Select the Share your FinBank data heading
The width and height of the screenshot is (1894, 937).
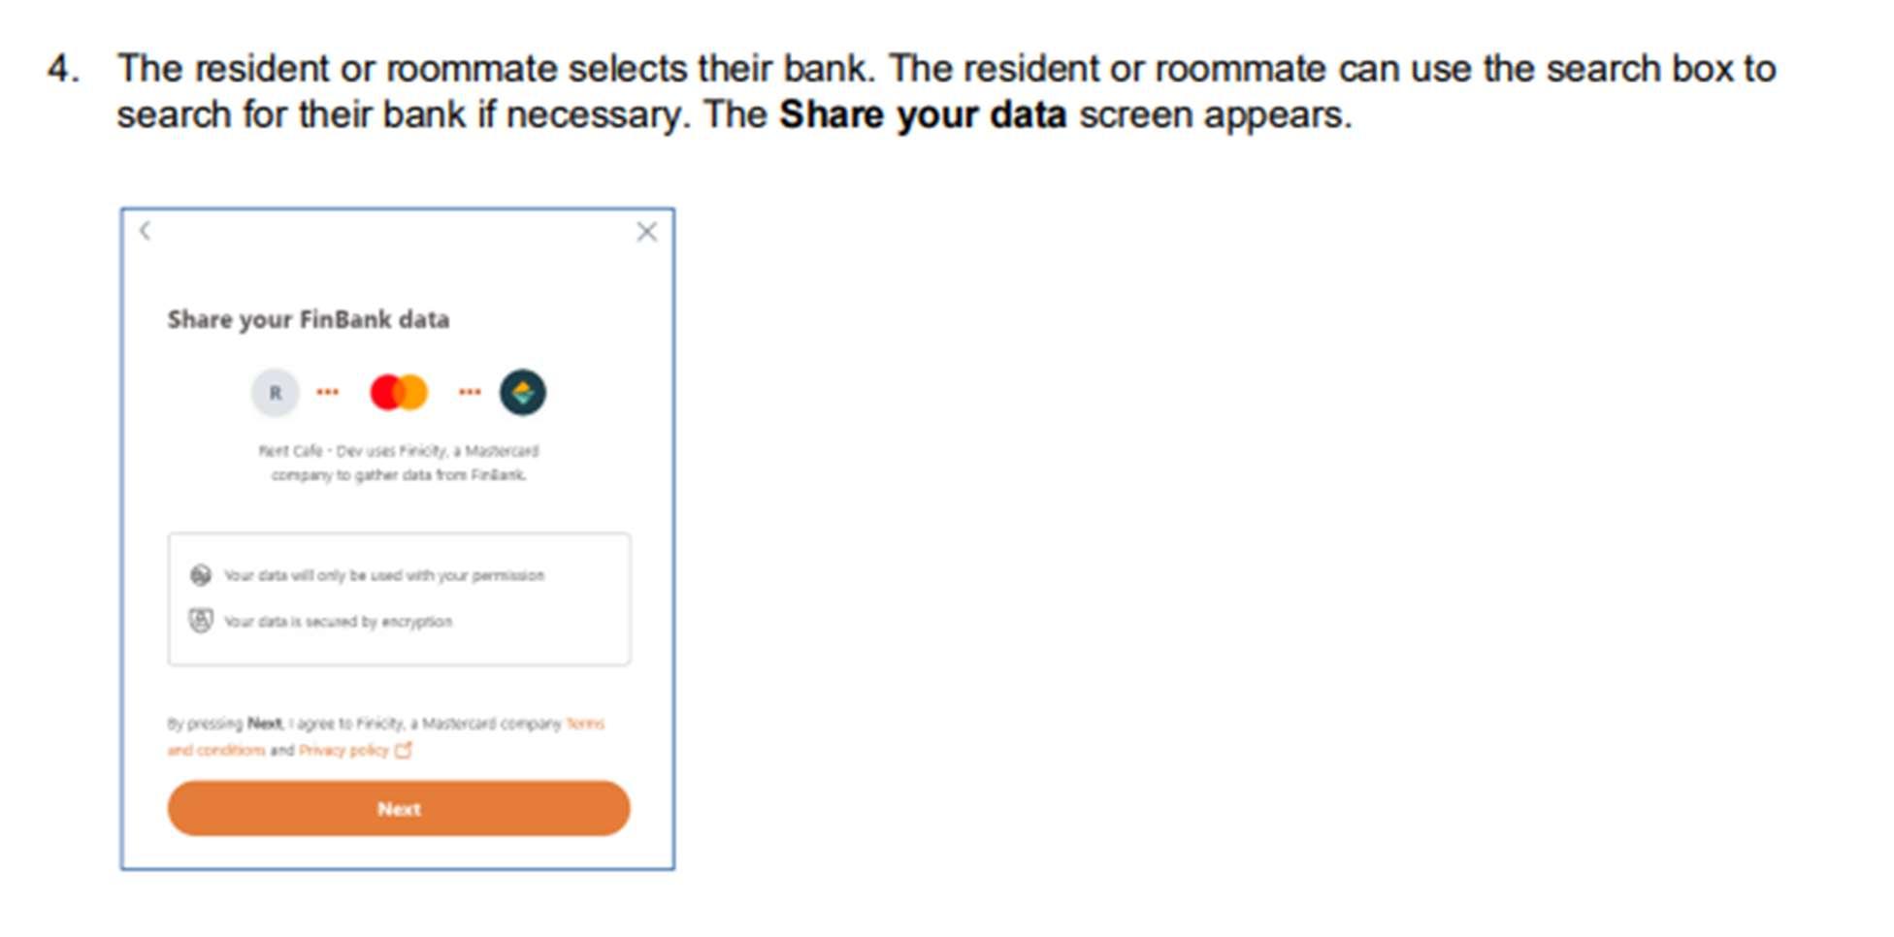click(309, 319)
